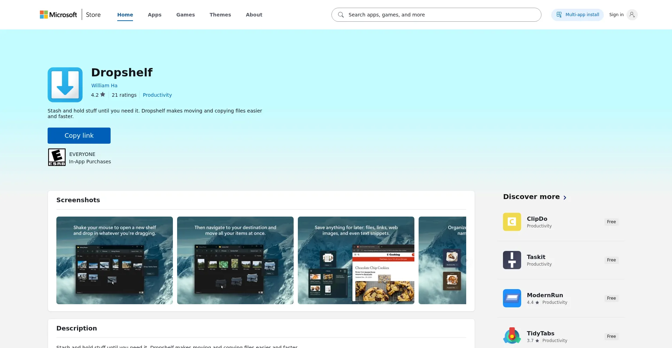Click the Copy link button
The width and height of the screenshot is (672, 348).
click(79, 136)
